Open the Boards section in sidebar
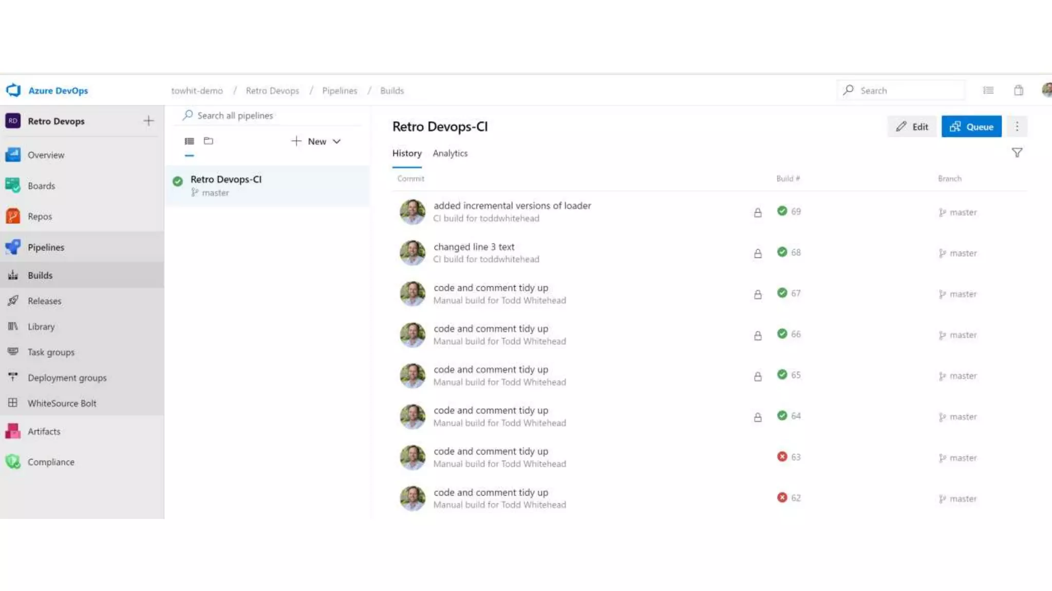Screen dimensions: 1052x591 (41, 186)
